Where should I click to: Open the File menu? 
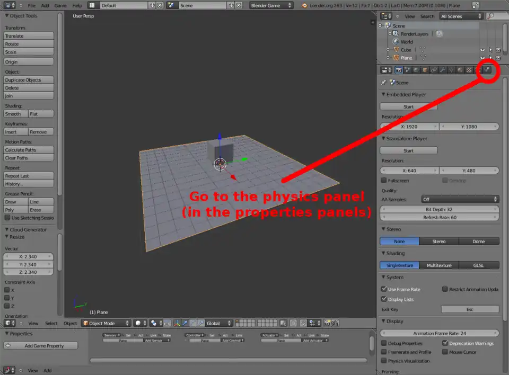pyautogui.click(x=32, y=5)
